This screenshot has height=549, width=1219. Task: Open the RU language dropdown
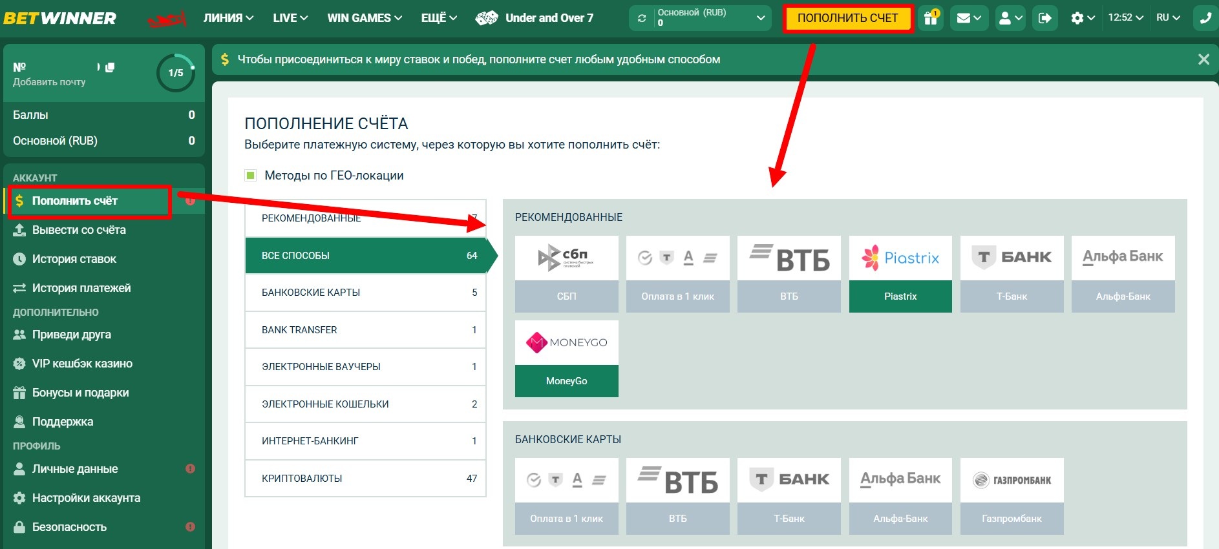click(x=1168, y=18)
